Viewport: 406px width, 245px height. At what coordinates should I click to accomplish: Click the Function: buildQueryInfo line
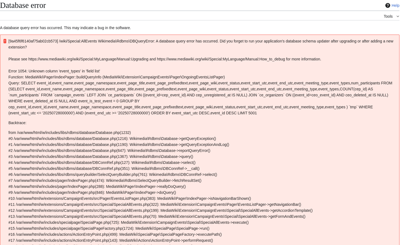[x=116, y=77]
